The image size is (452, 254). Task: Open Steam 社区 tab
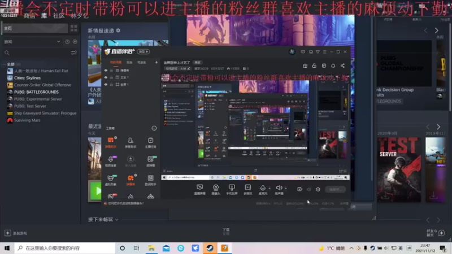tap(59, 16)
